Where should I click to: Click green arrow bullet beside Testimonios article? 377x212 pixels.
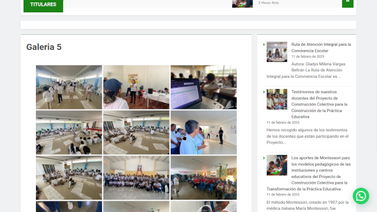pyautogui.click(x=264, y=92)
